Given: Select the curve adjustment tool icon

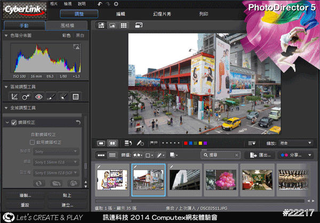Looking at the screenshot, I should (x=14, y=96).
